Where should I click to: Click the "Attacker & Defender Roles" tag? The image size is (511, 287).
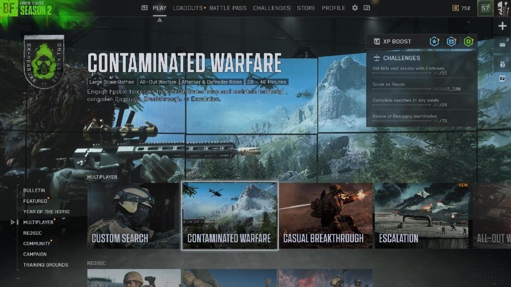click(x=212, y=82)
